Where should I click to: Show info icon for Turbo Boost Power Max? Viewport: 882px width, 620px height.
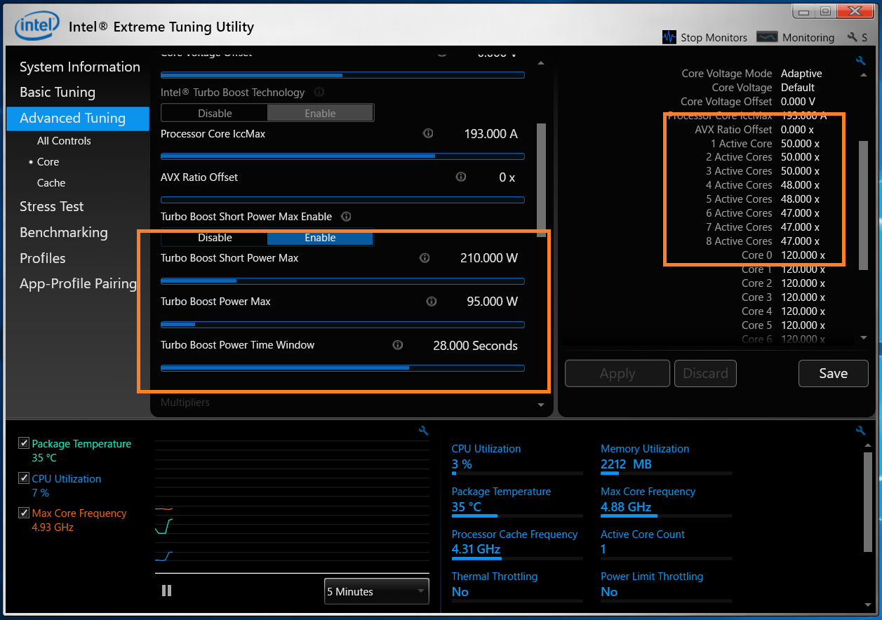432,302
